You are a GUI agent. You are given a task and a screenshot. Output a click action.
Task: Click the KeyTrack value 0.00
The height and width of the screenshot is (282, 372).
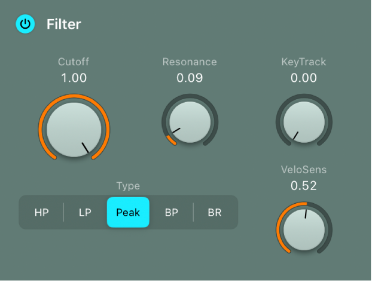[303, 78]
